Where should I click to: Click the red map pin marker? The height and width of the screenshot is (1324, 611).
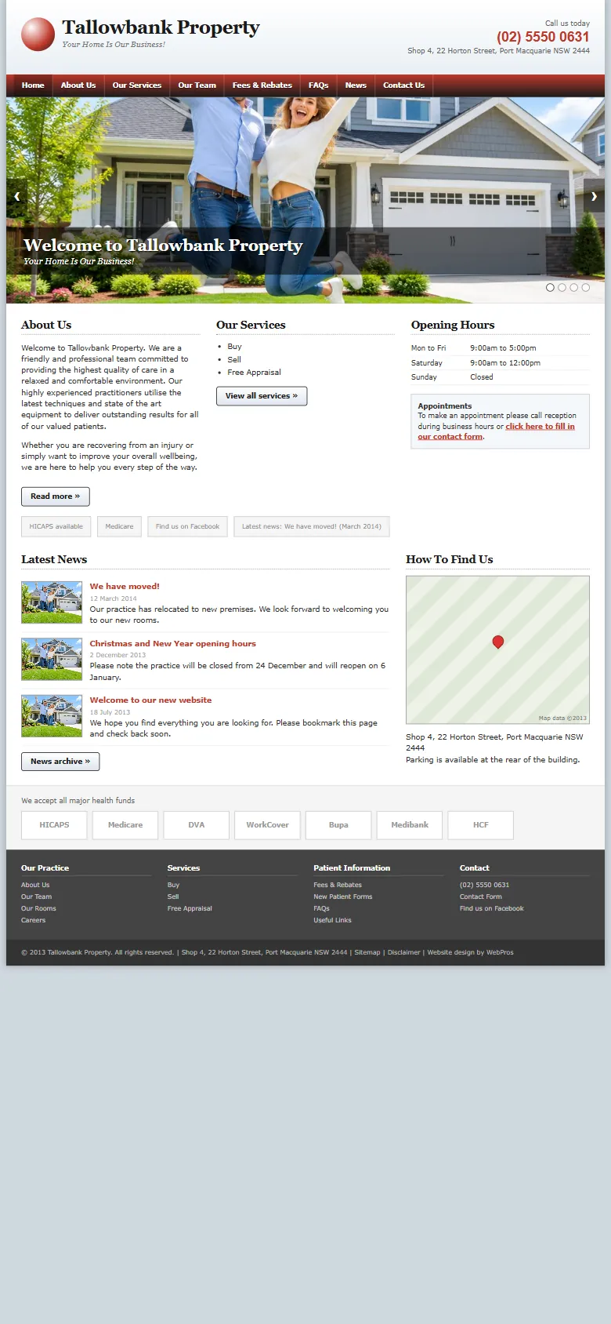[x=497, y=642]
